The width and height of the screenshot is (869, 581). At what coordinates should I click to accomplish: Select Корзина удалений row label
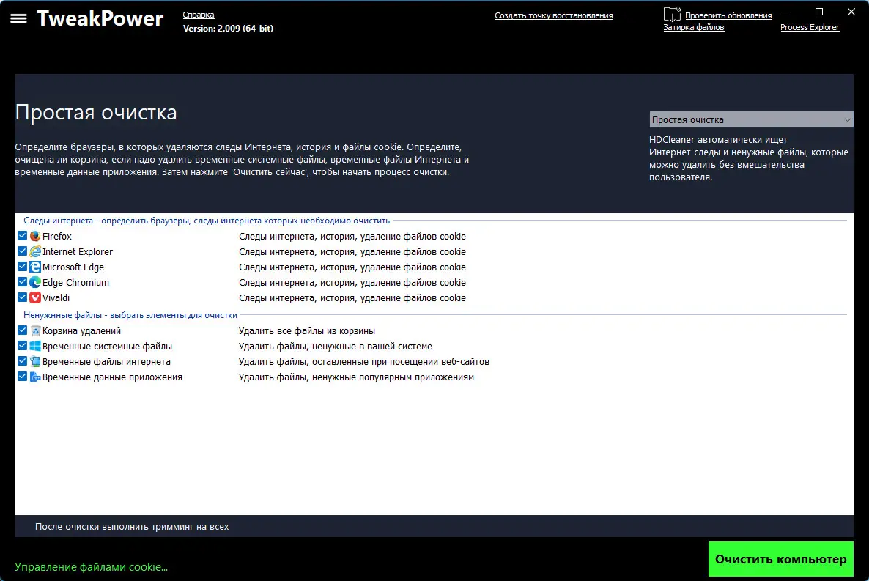(x=81, y=331)
